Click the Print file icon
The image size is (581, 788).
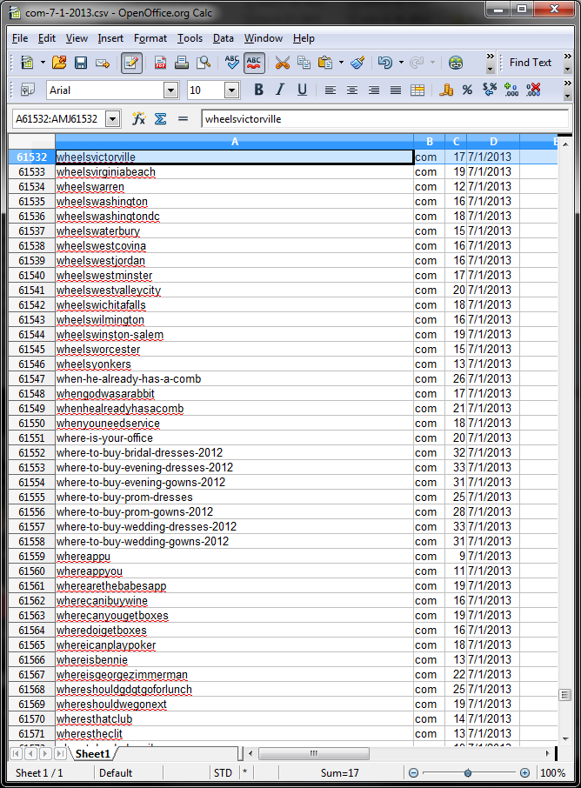point(182,63)
